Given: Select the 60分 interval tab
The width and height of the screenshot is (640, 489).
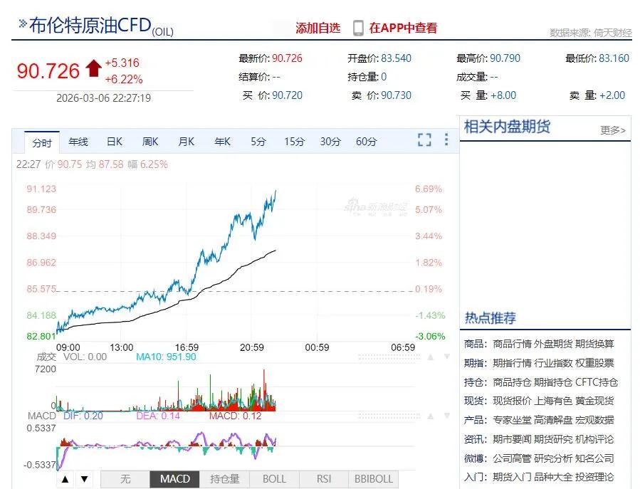Looking at the screenshot, I should 365,142.
